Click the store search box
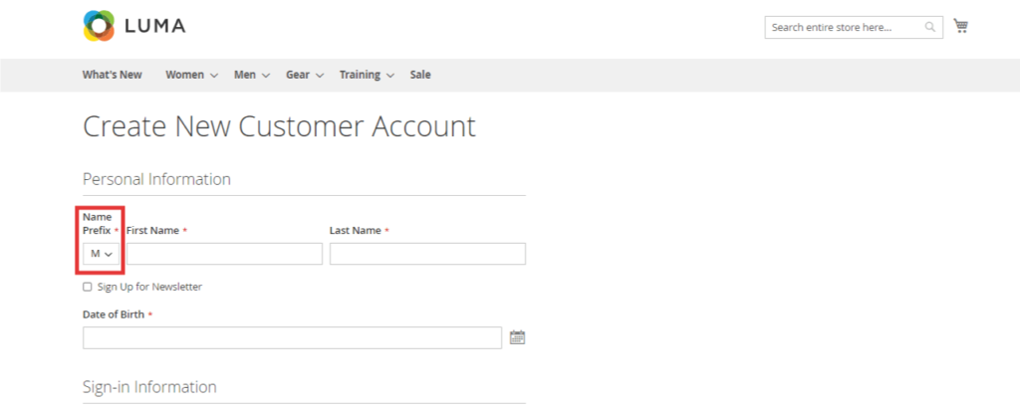Viewport: 1020px width, 414px height. (x=854, y=27)
